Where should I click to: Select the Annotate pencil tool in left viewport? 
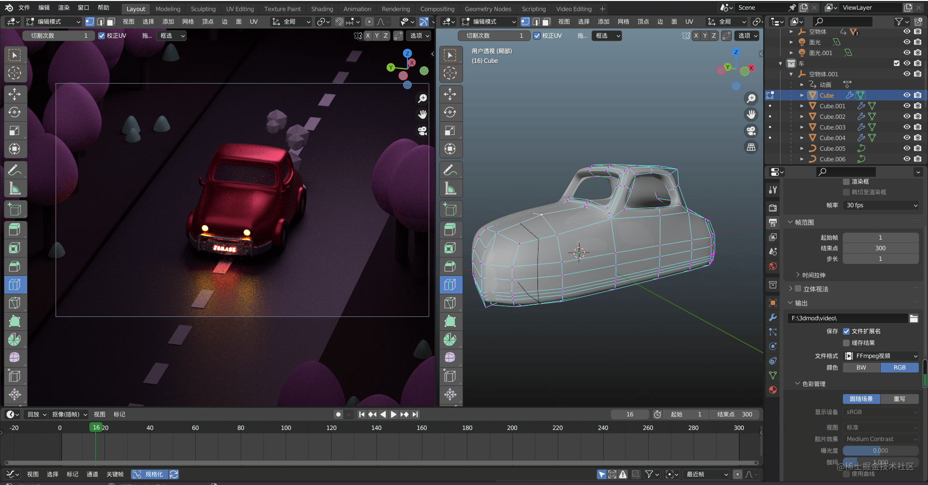point(15,171)
